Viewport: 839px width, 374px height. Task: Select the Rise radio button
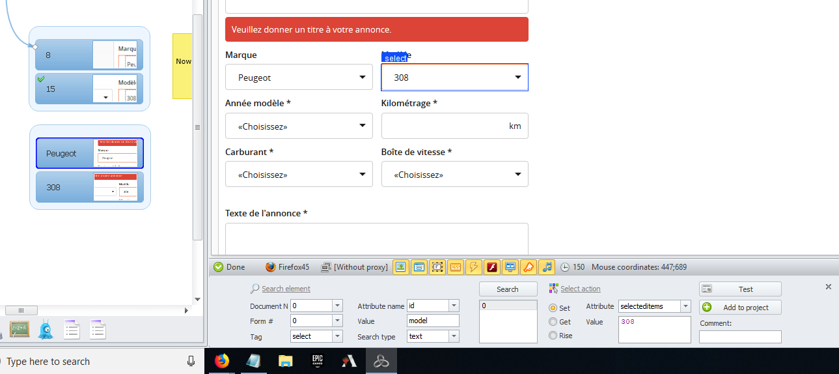[x=553, y=336]
